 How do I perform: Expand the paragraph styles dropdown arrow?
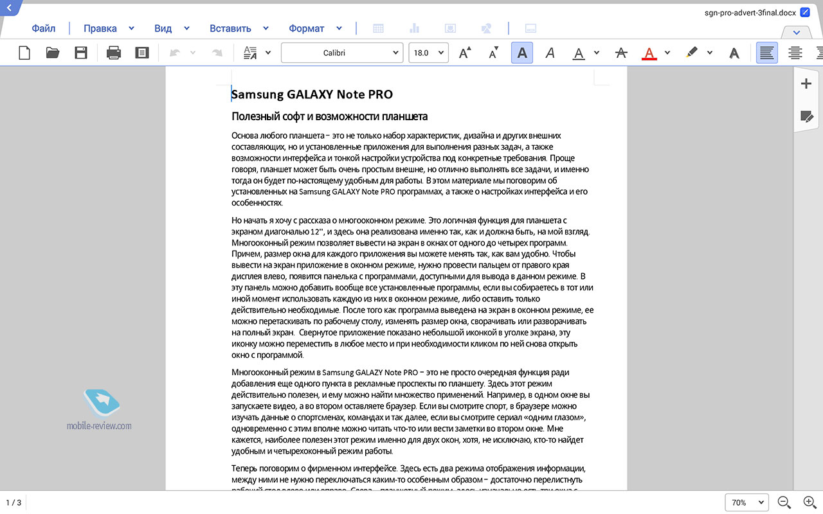[x=268, y=53]
